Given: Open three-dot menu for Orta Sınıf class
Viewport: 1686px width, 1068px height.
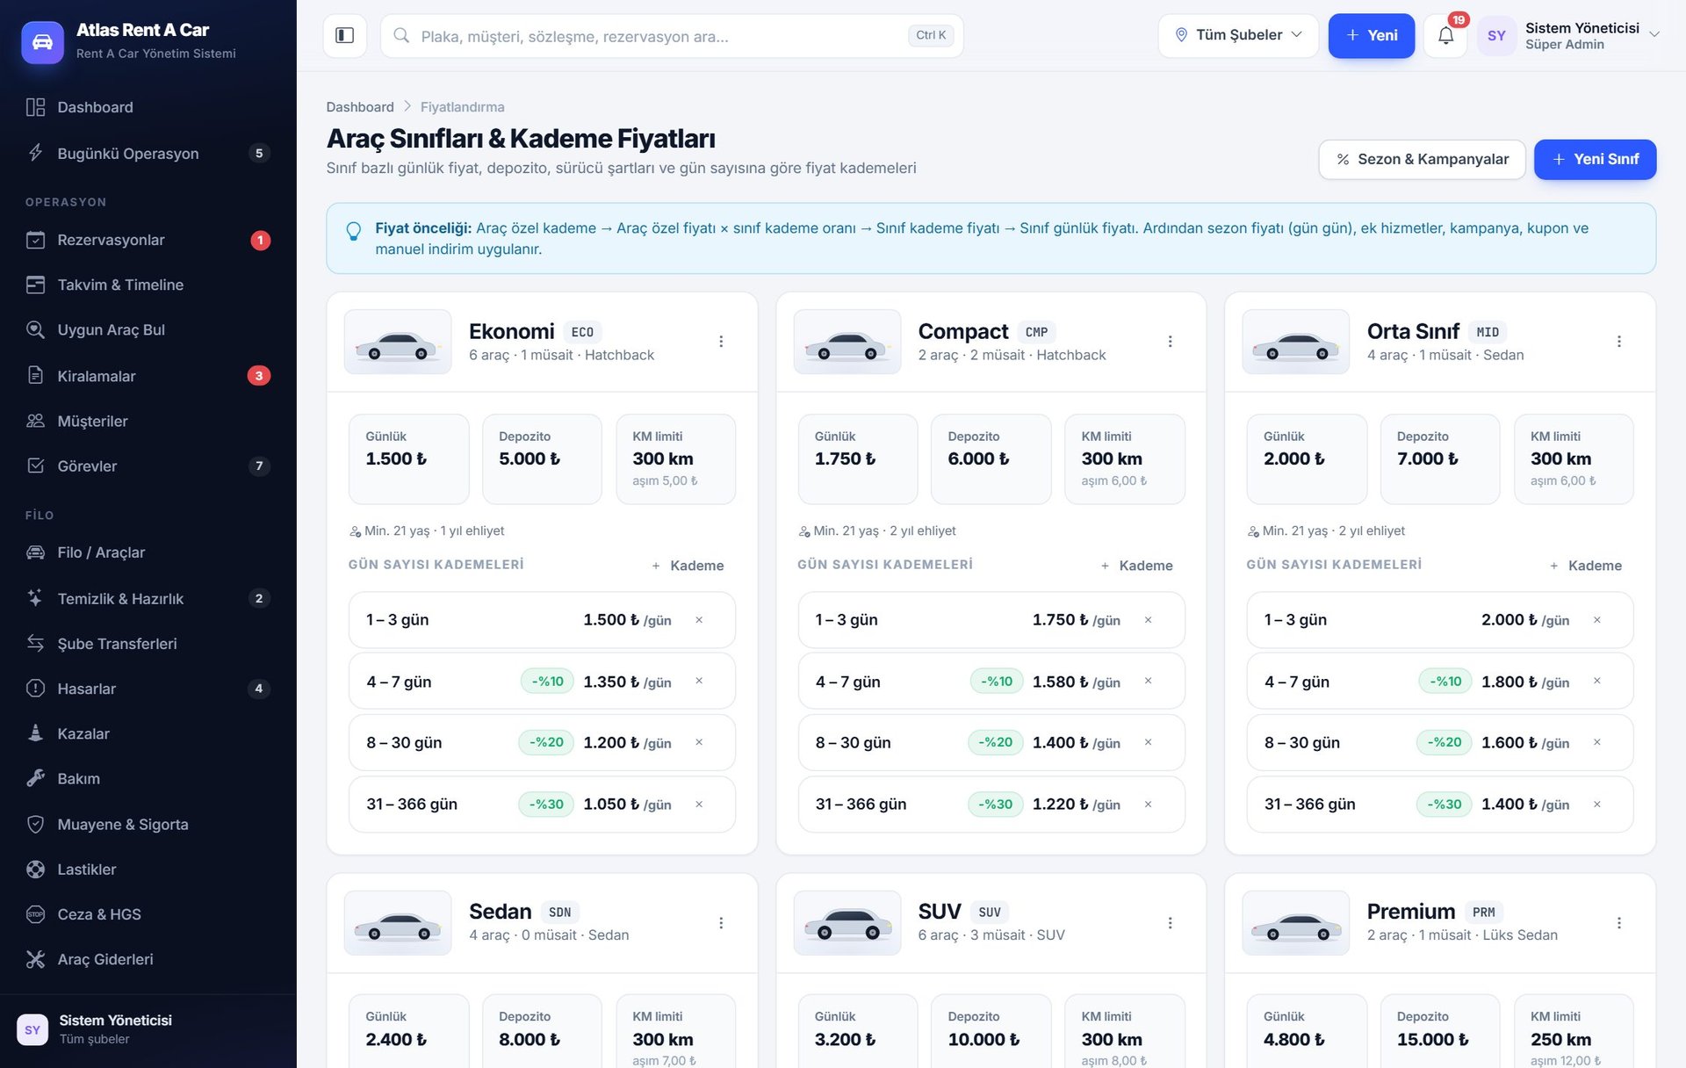Looking at the screenshot, I should (1618, 341).
